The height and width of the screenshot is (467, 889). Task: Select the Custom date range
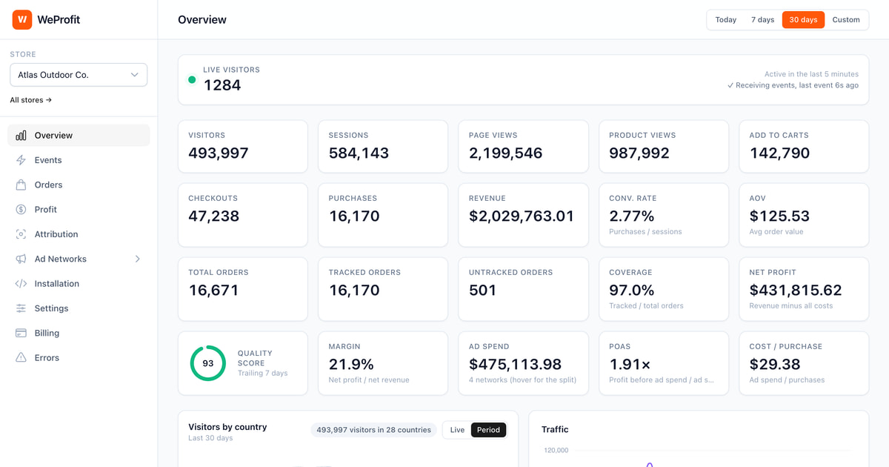[x=846, y=20]
